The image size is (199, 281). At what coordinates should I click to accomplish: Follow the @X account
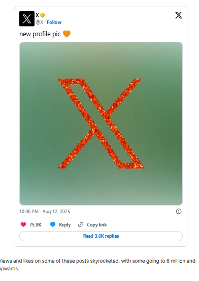coord(54,22)
